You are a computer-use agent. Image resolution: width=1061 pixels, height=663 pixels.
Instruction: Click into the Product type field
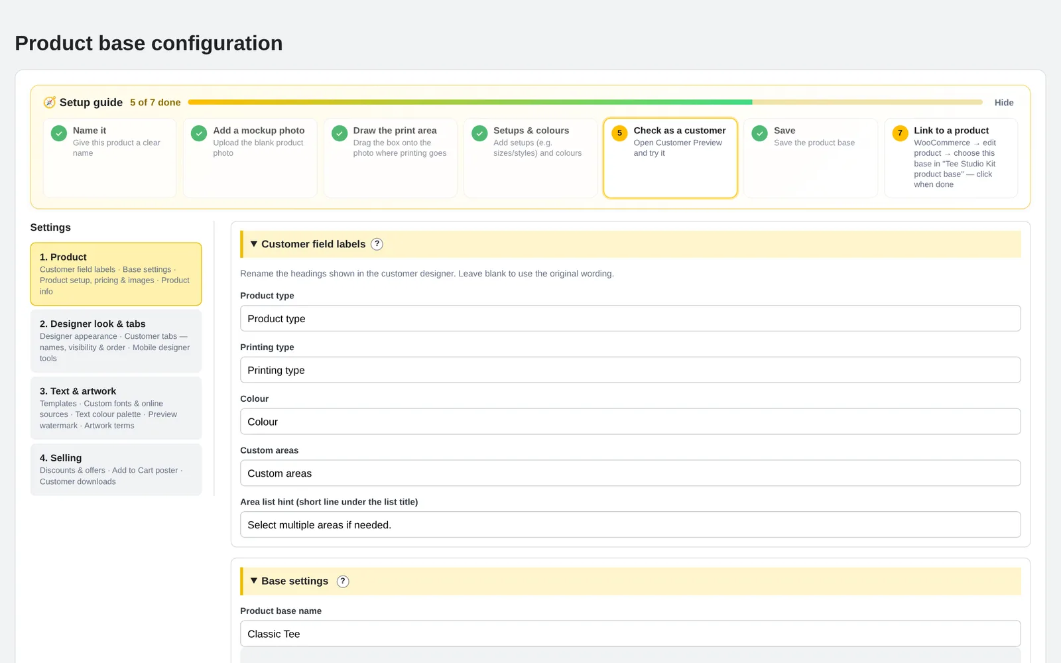pos(630,318)
